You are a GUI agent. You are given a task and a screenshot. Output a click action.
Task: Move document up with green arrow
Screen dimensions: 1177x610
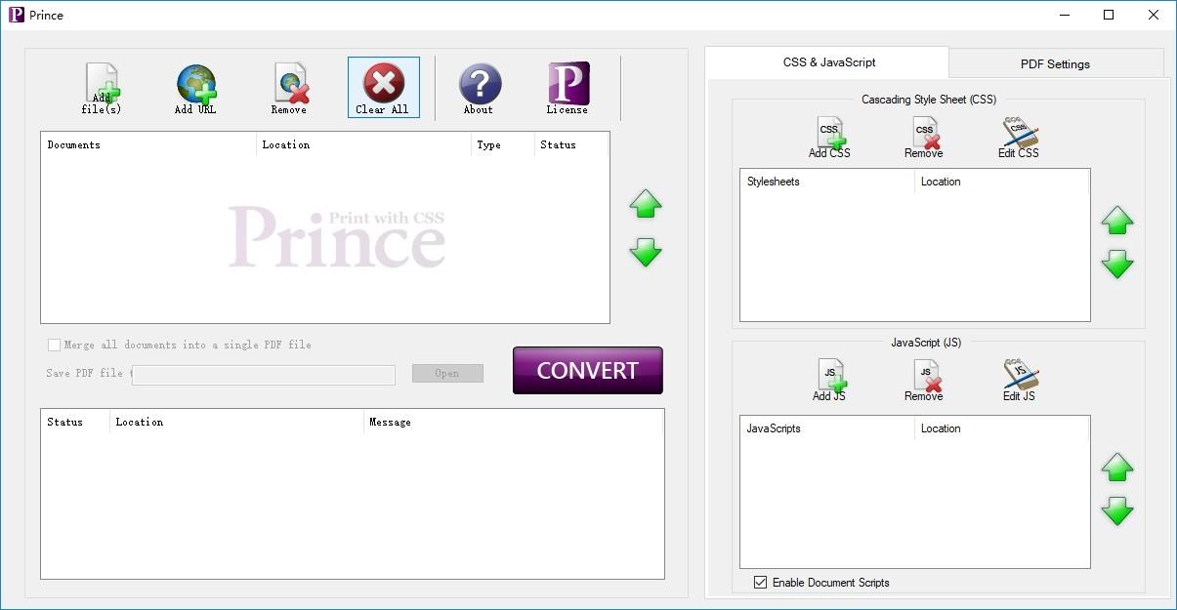tap(646, 204)
